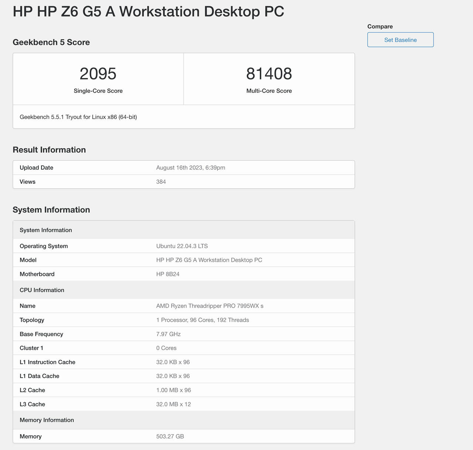Click the Model row label

pyautogui.click(x=28, y=260)
